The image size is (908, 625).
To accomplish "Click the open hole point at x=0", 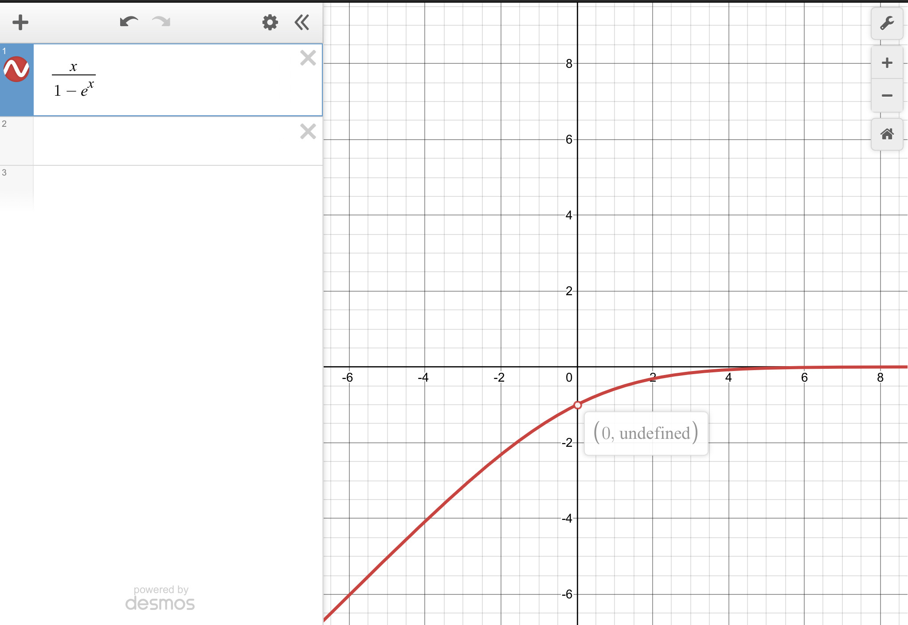I will [x=577, y=405].
